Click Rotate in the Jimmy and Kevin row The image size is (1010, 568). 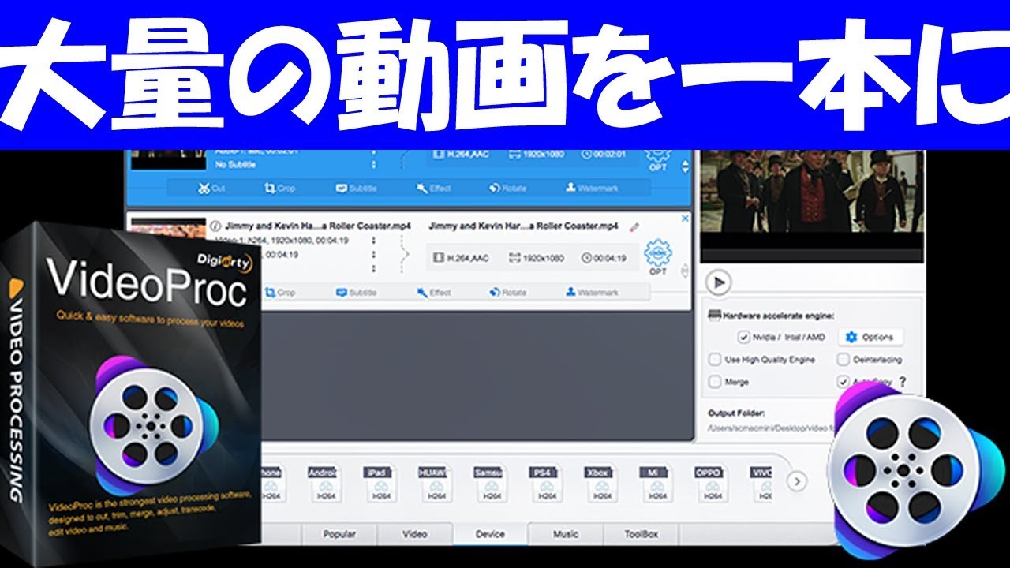coord(507,292)
